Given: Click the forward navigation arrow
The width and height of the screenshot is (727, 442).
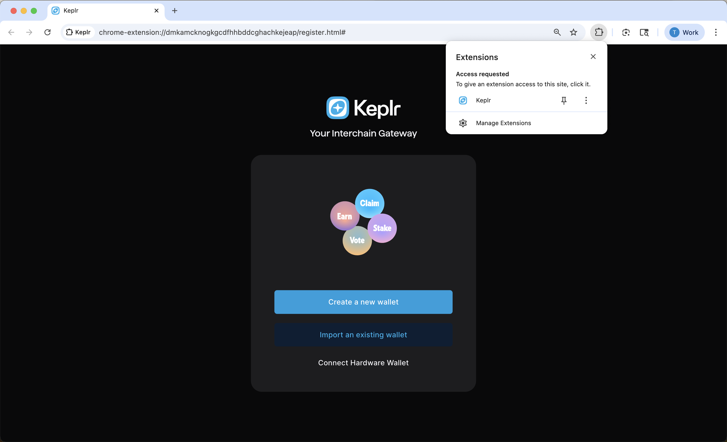Looking at the screenshot, I should click(29, 32).
